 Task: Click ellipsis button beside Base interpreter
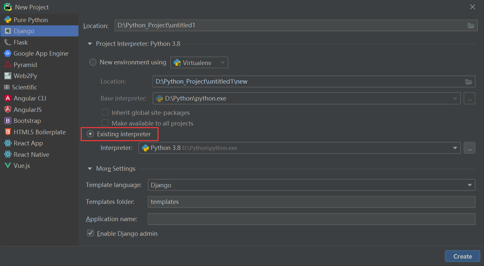click(x=469, y=99)
